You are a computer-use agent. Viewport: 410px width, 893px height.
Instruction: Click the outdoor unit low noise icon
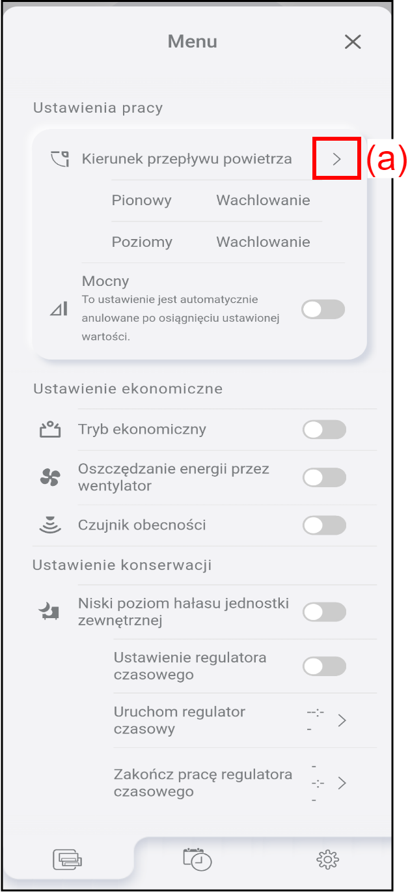49,612
